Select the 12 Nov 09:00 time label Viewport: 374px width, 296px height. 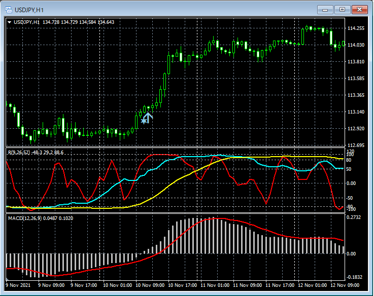click(x=344, y=285)
